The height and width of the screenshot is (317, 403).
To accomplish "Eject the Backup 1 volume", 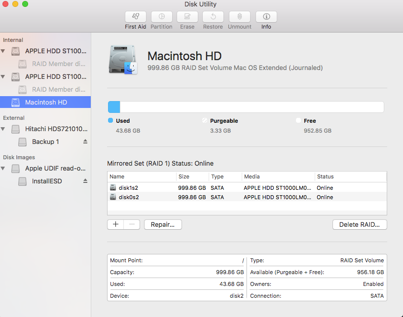I will click(x=85, y=142).
